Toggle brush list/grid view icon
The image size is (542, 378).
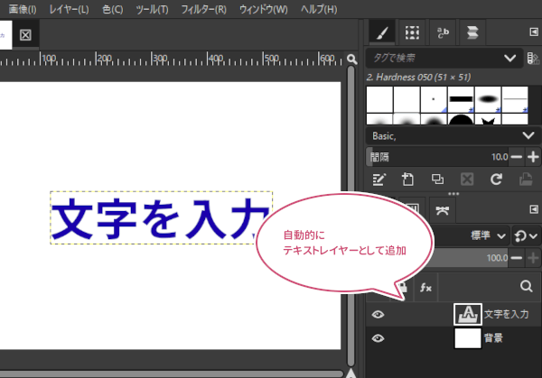[x=533, y=59]
